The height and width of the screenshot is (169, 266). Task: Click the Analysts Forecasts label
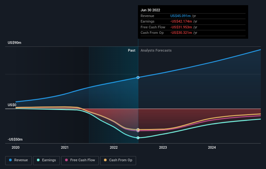(x=156, y=50)
